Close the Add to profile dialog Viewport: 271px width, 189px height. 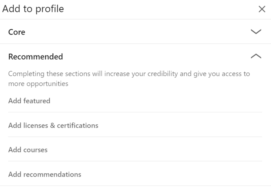(x=262, y=10)
